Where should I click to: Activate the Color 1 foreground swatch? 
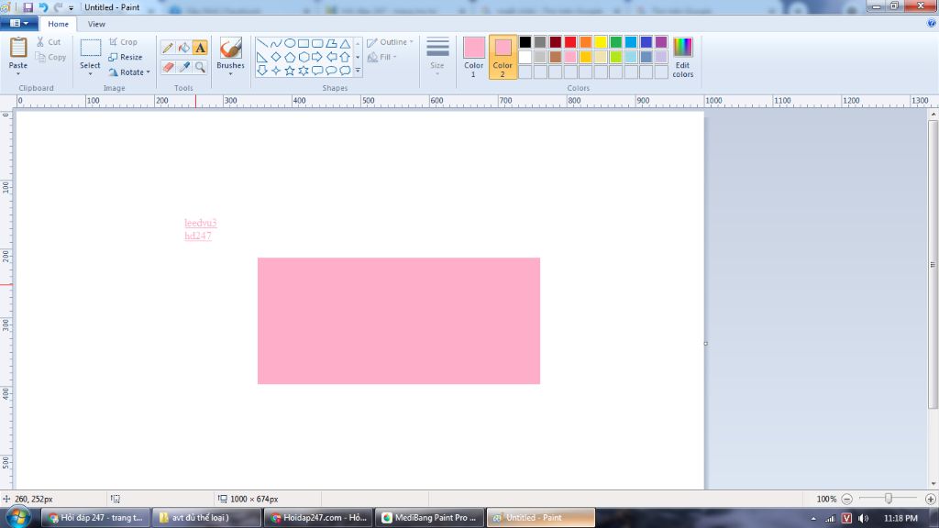(x=474, y=57)
